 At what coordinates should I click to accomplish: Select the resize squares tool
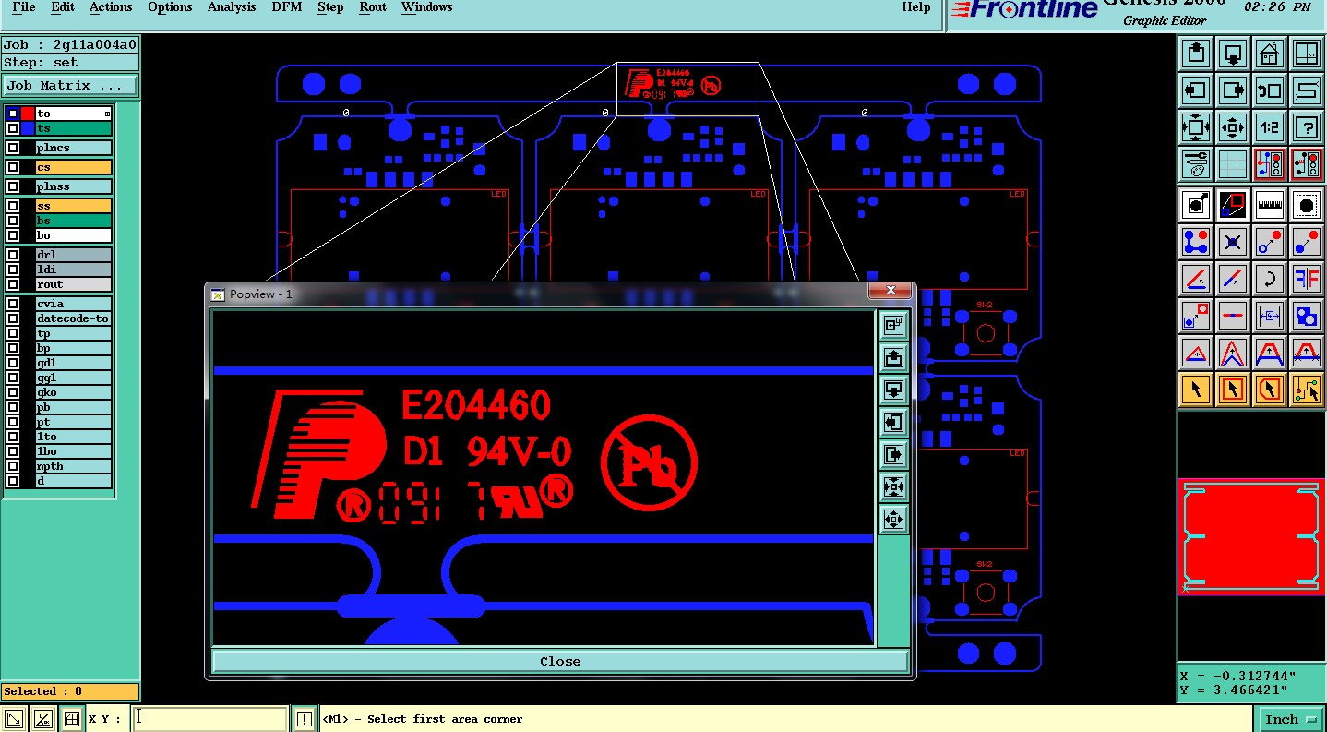pos(1196,316)
